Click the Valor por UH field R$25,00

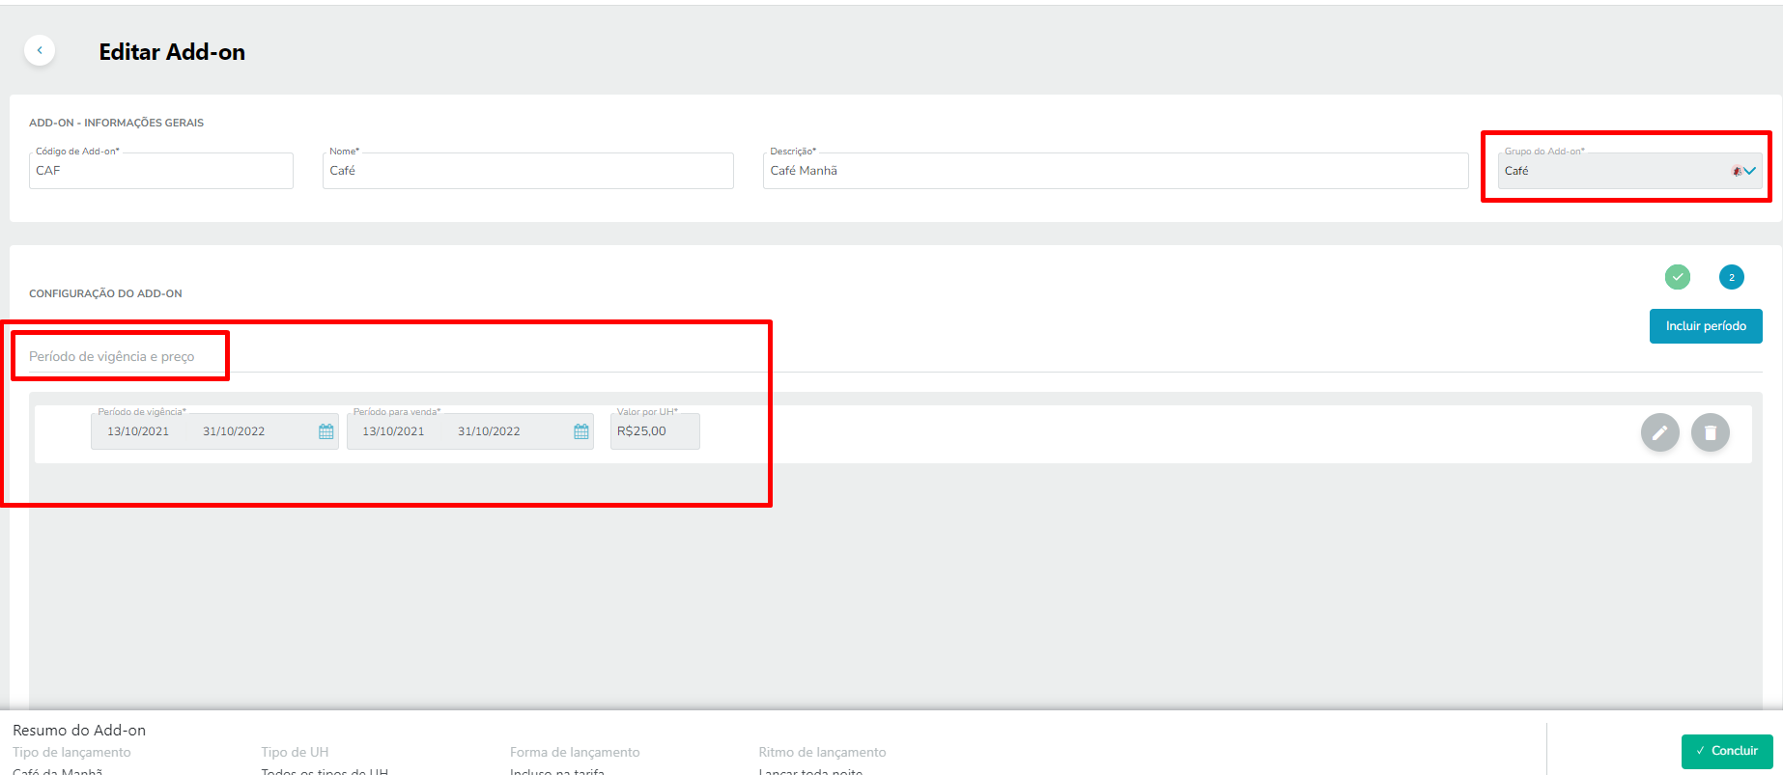[655, 431]
